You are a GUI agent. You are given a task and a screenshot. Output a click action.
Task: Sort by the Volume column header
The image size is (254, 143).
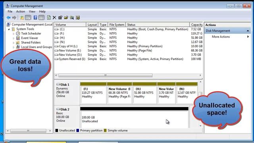pyautogui.click(x=70, y=25)
